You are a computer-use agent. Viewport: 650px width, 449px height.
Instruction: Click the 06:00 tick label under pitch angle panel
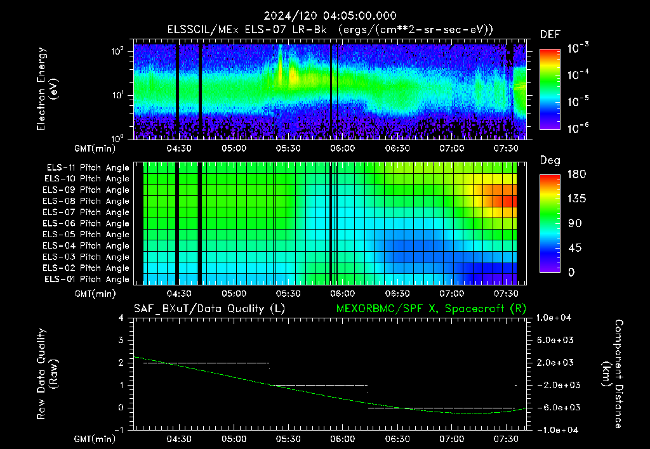coord(342,294)
